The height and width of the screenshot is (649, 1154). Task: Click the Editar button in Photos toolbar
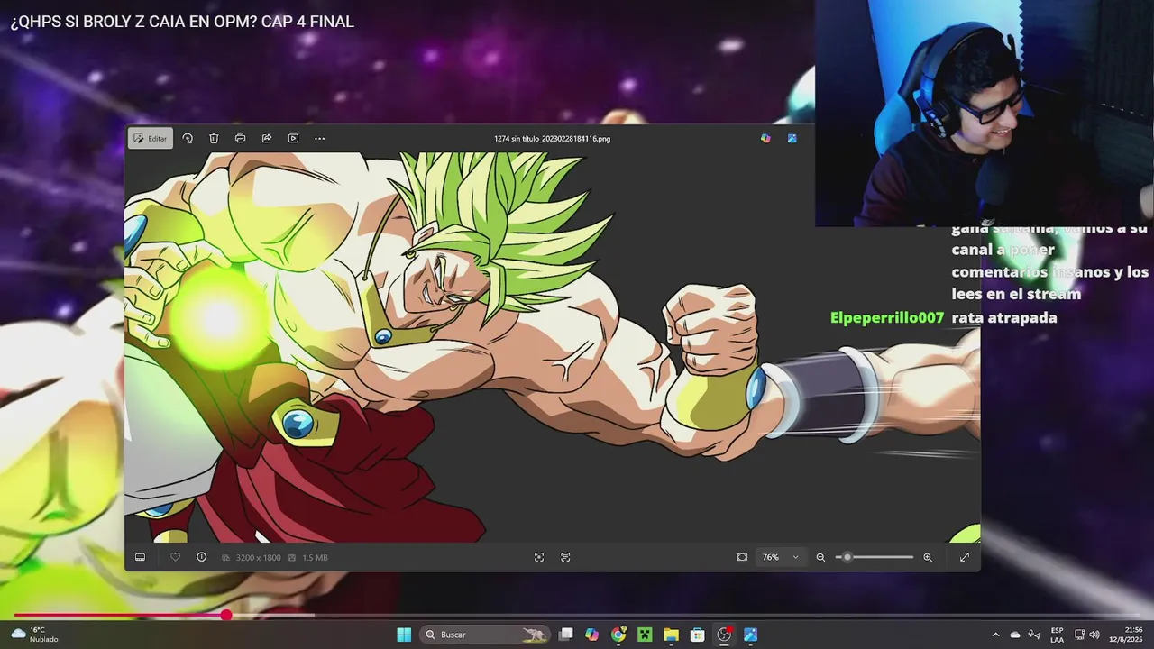coord(151,138)
